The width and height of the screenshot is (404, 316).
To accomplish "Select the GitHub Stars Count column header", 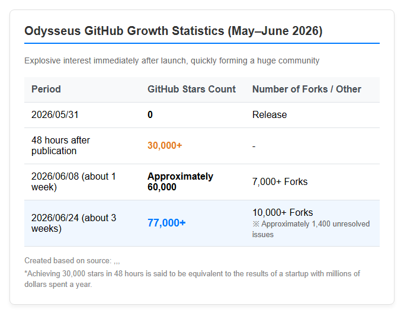I will (191, 90).
